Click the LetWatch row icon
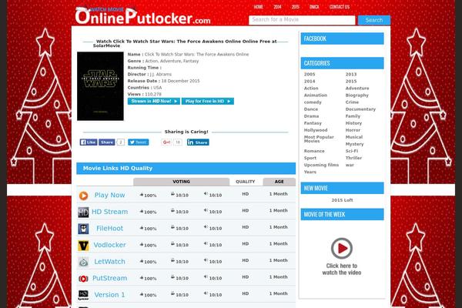The height and width of the screenshot is (308, 462). pos(83,262)
